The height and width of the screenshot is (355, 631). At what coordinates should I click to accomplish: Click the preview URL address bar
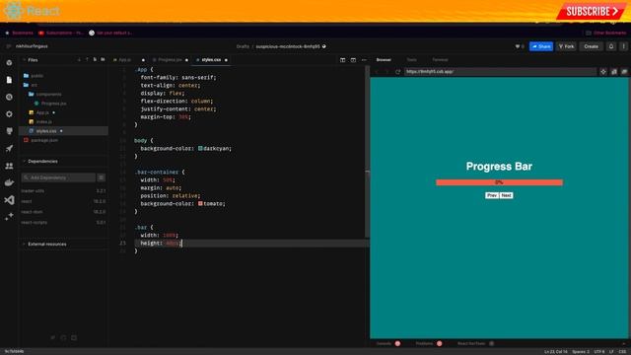click(x=500, y=72)
